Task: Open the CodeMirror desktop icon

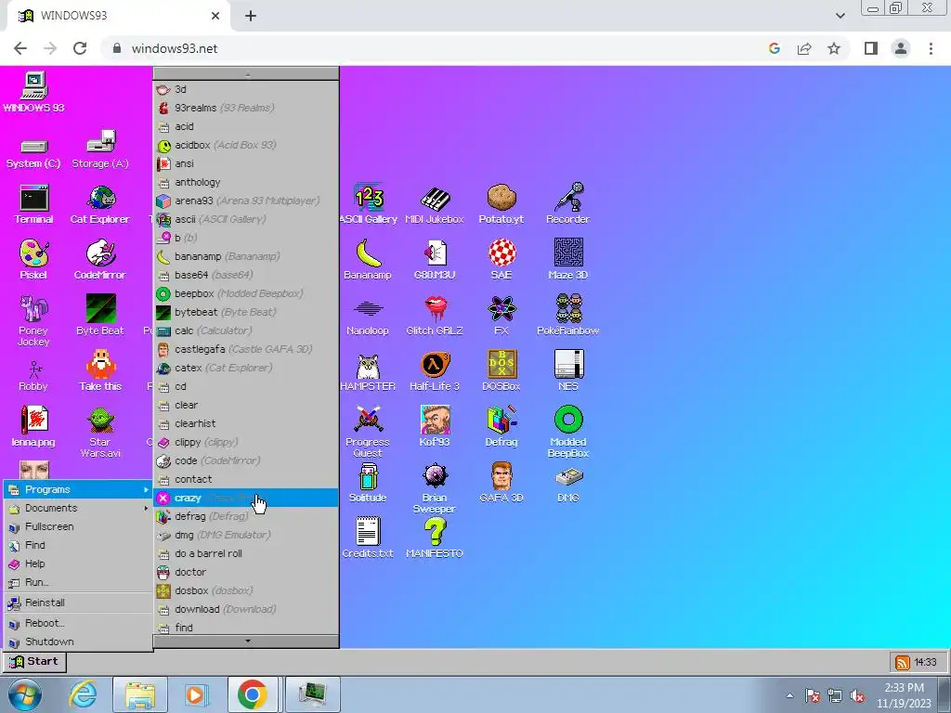Action: click(100, 260)
